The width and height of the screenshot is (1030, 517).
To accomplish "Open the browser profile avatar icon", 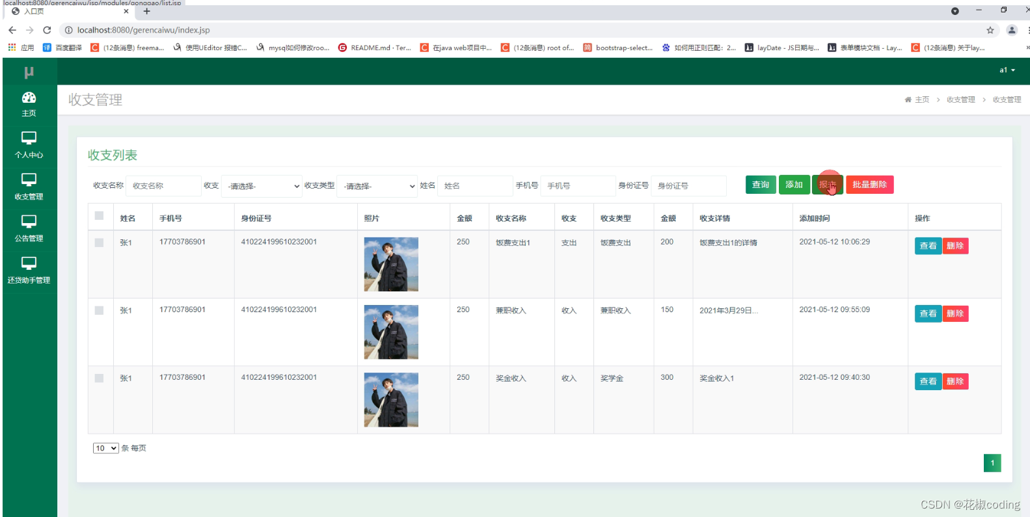I will 1012,30.
